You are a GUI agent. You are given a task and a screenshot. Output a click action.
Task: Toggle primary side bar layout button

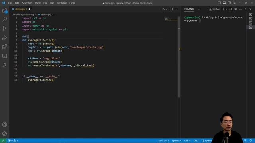pyautogui.click(x=219, y=3)
